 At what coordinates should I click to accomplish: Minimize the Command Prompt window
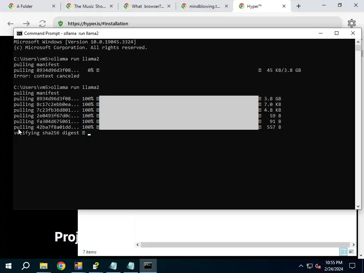pos(321,33)
